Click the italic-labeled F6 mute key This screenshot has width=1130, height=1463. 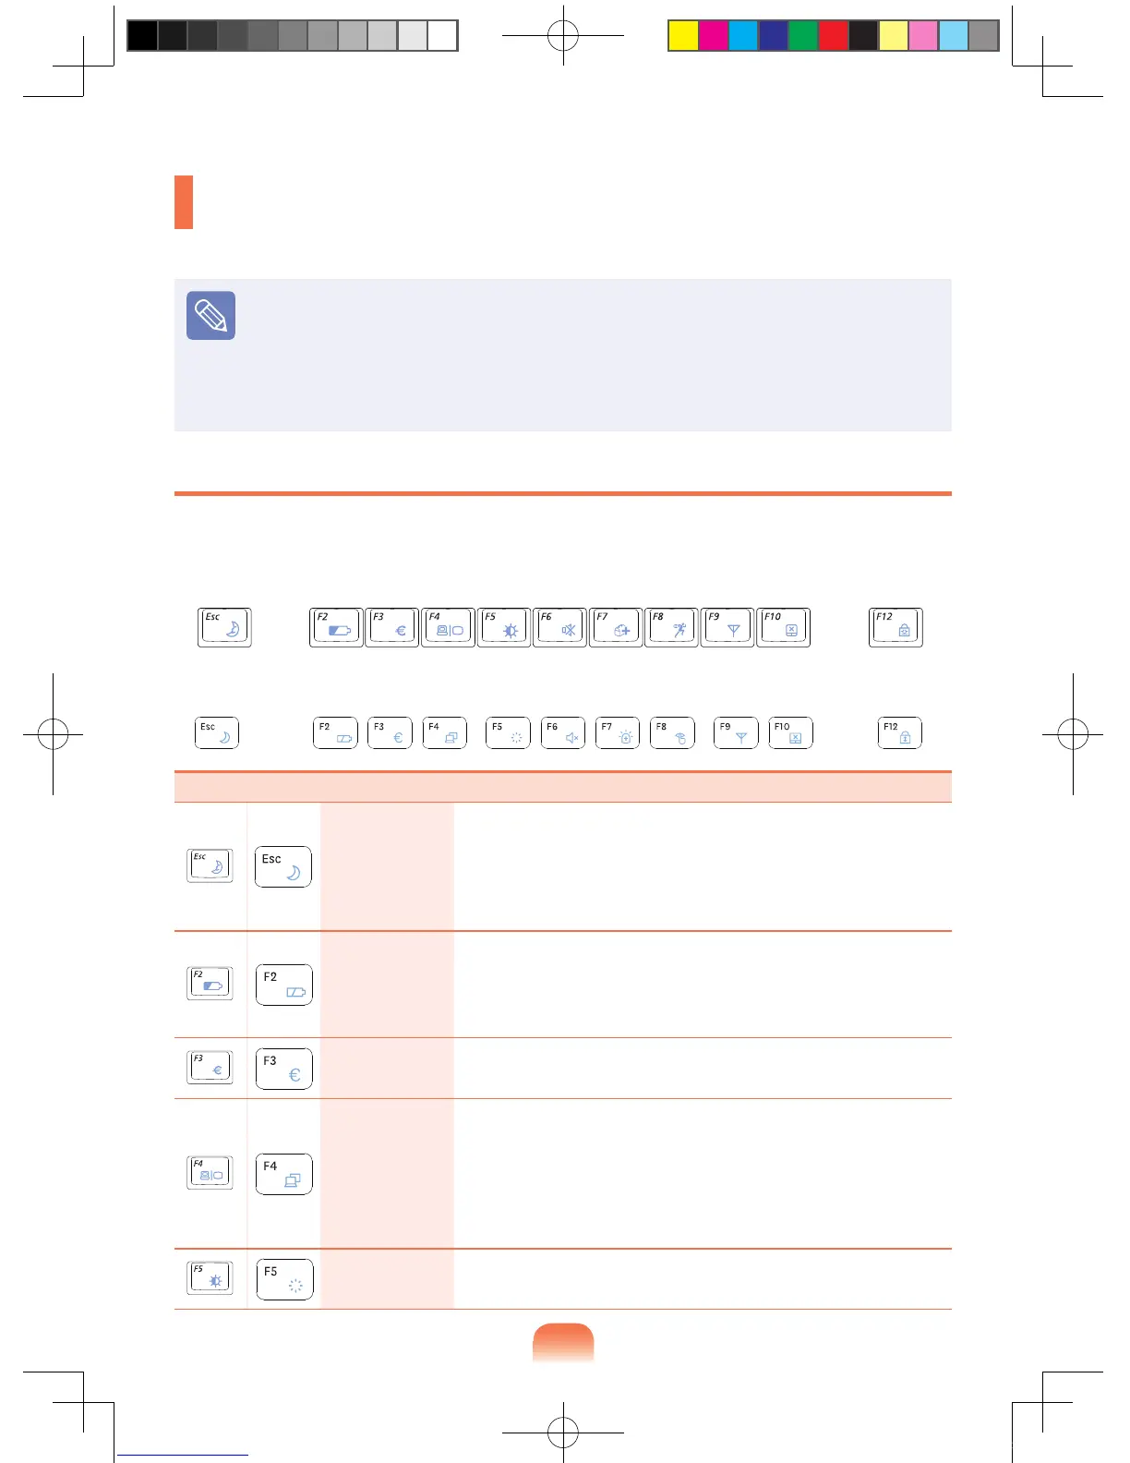click(x=559, y=627)
